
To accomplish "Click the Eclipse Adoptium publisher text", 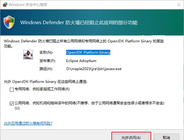I will pyautogui.click(x=81, y=61).
